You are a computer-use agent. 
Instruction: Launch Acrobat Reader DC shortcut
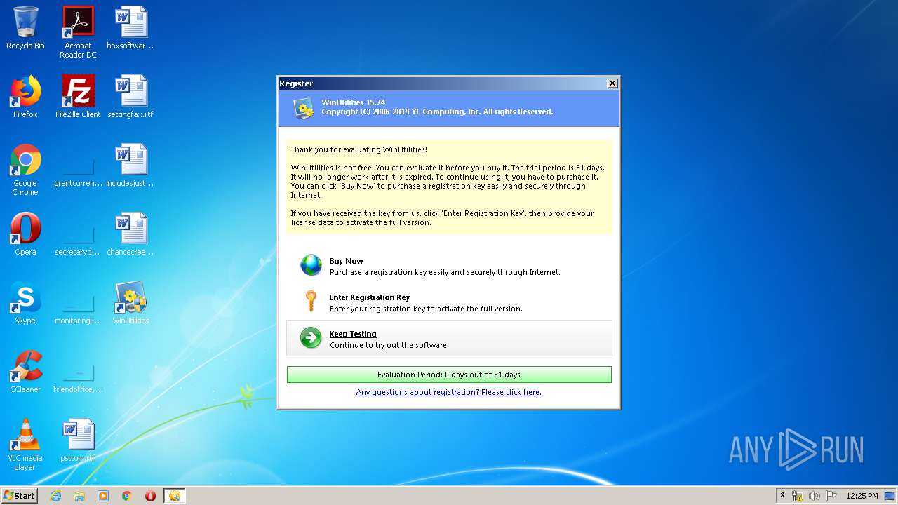[x=78, y=32]
